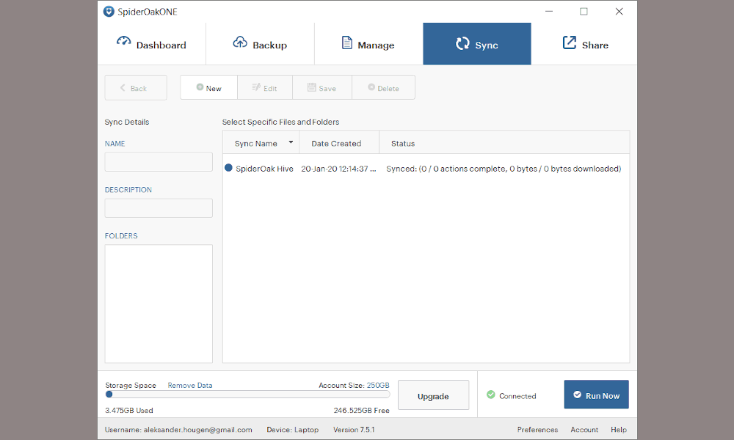This screenshot has width=734, height=440.
Task: Switch to the Backup tab
Action: coord(261,44)
